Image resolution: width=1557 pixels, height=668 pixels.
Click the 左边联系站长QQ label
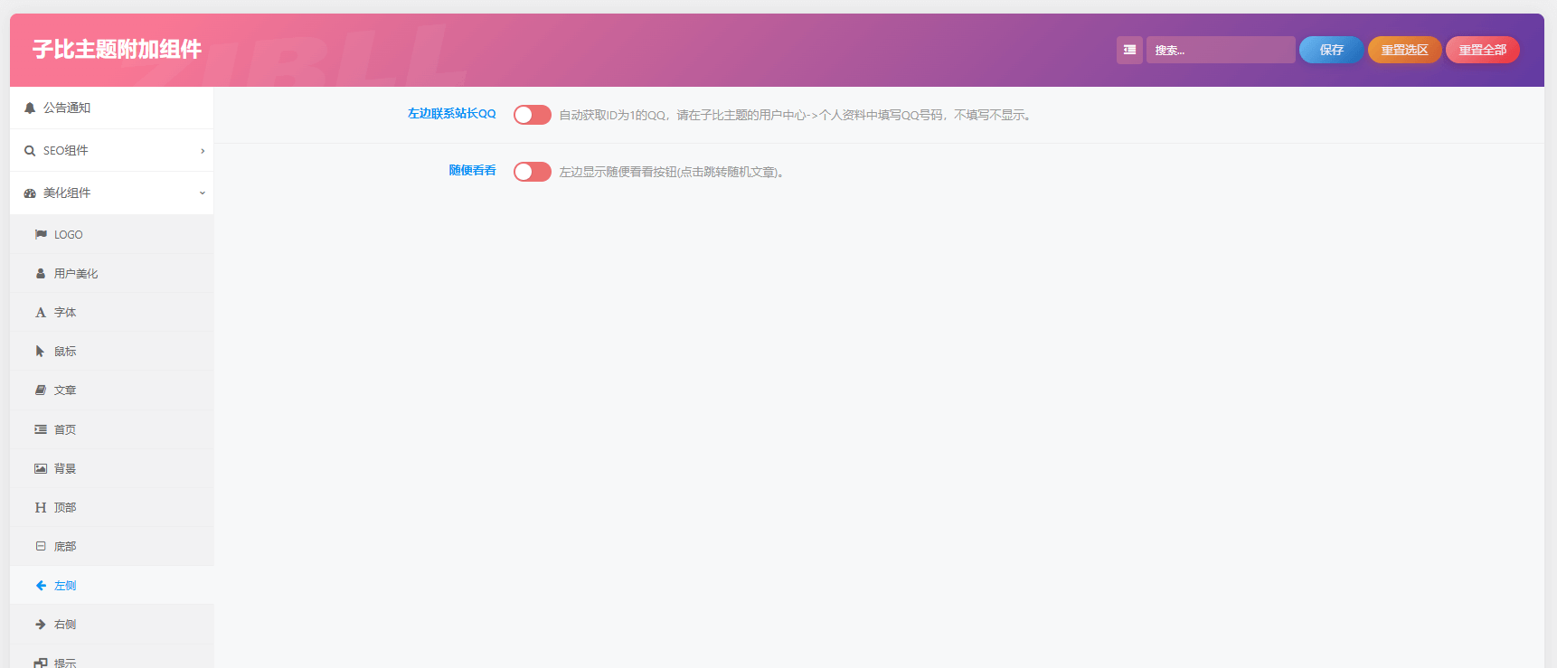pos(451,114)
